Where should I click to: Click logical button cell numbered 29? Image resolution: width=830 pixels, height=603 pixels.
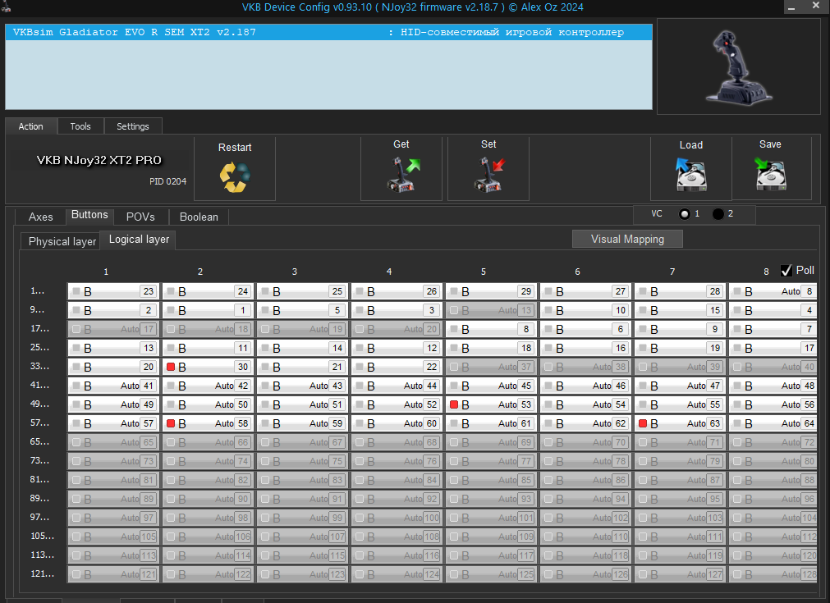pyautogui.click(x=491, y=291)
